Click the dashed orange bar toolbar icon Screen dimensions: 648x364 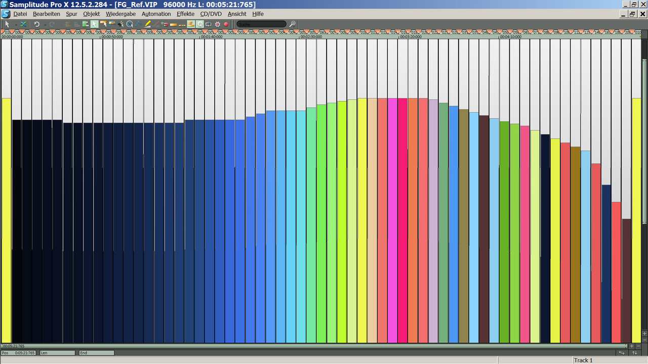[x=182, y=24]
